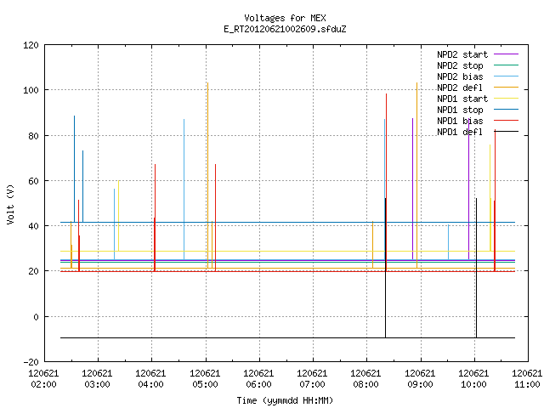Click x-axis tick label 06:00

click(x=258, y=385)
